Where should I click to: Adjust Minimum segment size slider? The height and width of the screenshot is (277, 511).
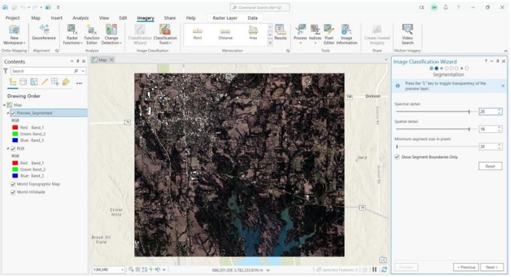(x=397, y=147)
